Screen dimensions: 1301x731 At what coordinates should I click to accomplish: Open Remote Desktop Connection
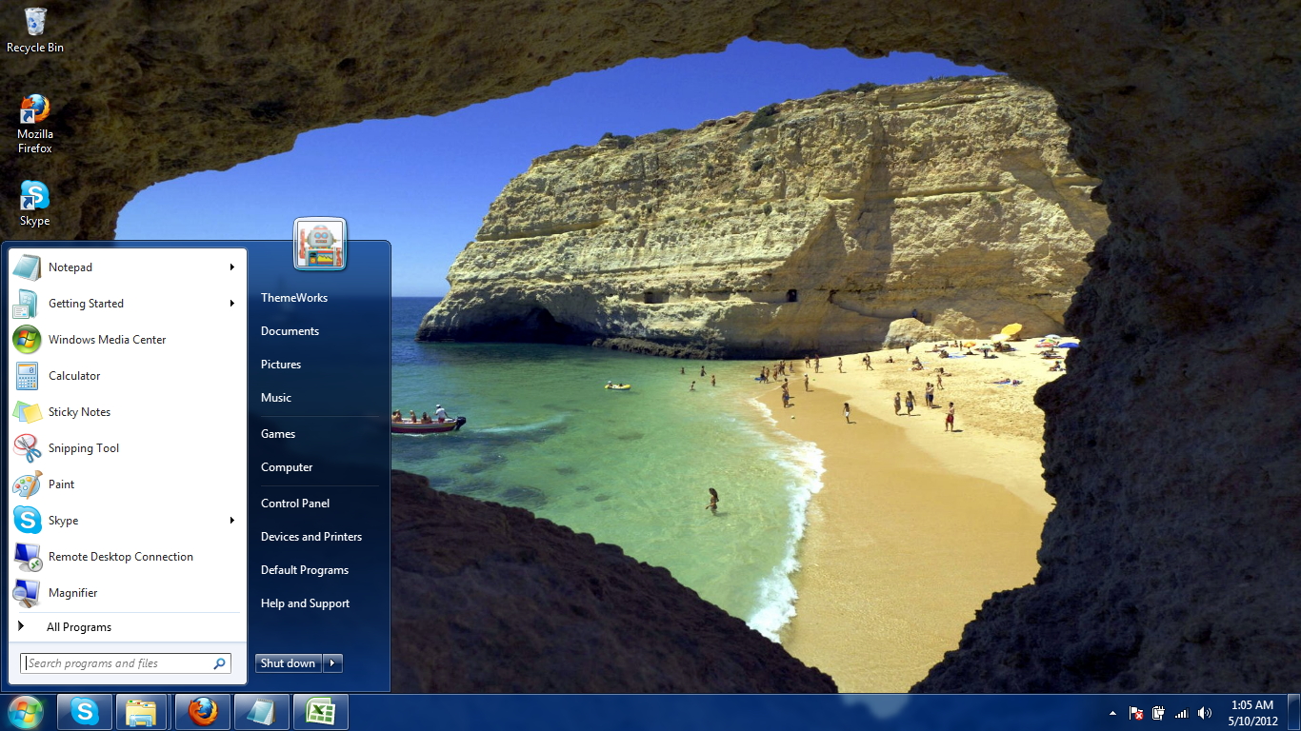[x=119, y=556]
